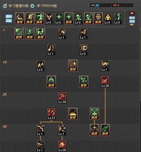The width and height of the screenshot is (141, 152).
Task: Select the Lv 31 red spinning arrow skill
Action: [x=51, y=114]
